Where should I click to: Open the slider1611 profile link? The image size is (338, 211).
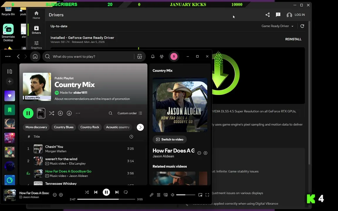click(80, 93)
